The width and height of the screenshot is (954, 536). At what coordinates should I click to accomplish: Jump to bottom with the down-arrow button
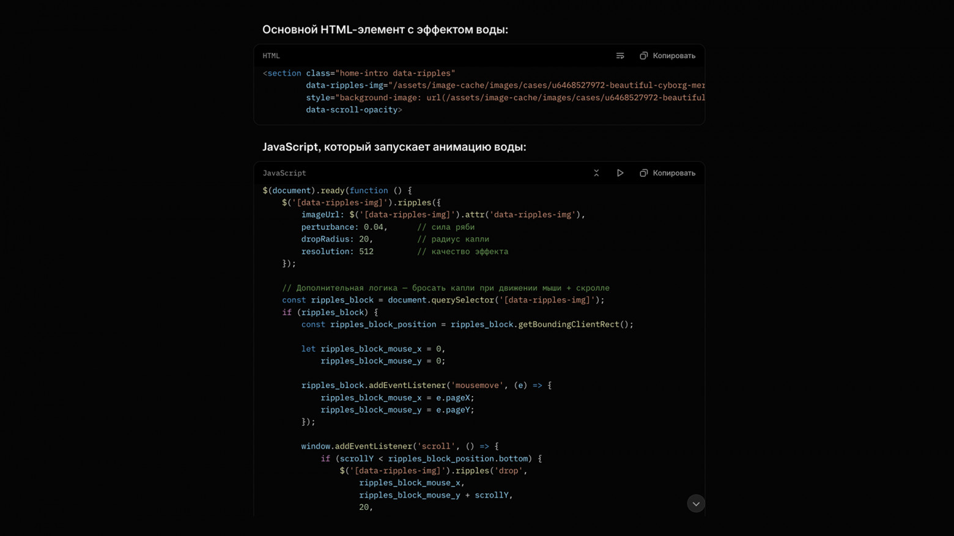tap(696, 504)
